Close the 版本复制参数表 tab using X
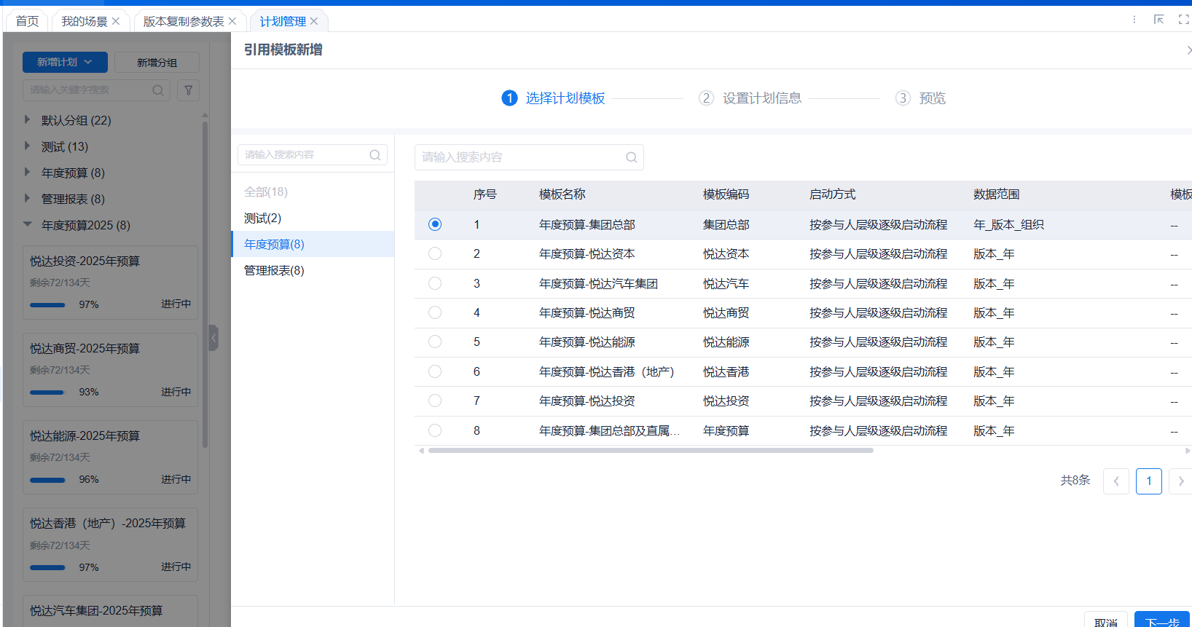The height and width of the screenshot is (627, 1192). coord(232,21)
